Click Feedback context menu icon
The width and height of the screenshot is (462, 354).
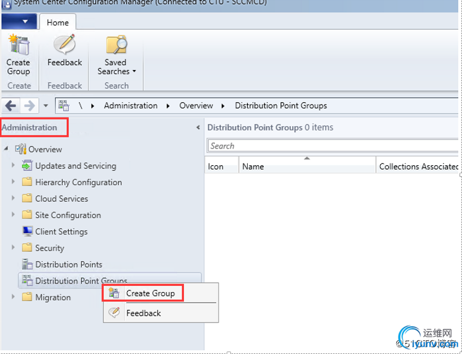(114, 312)
